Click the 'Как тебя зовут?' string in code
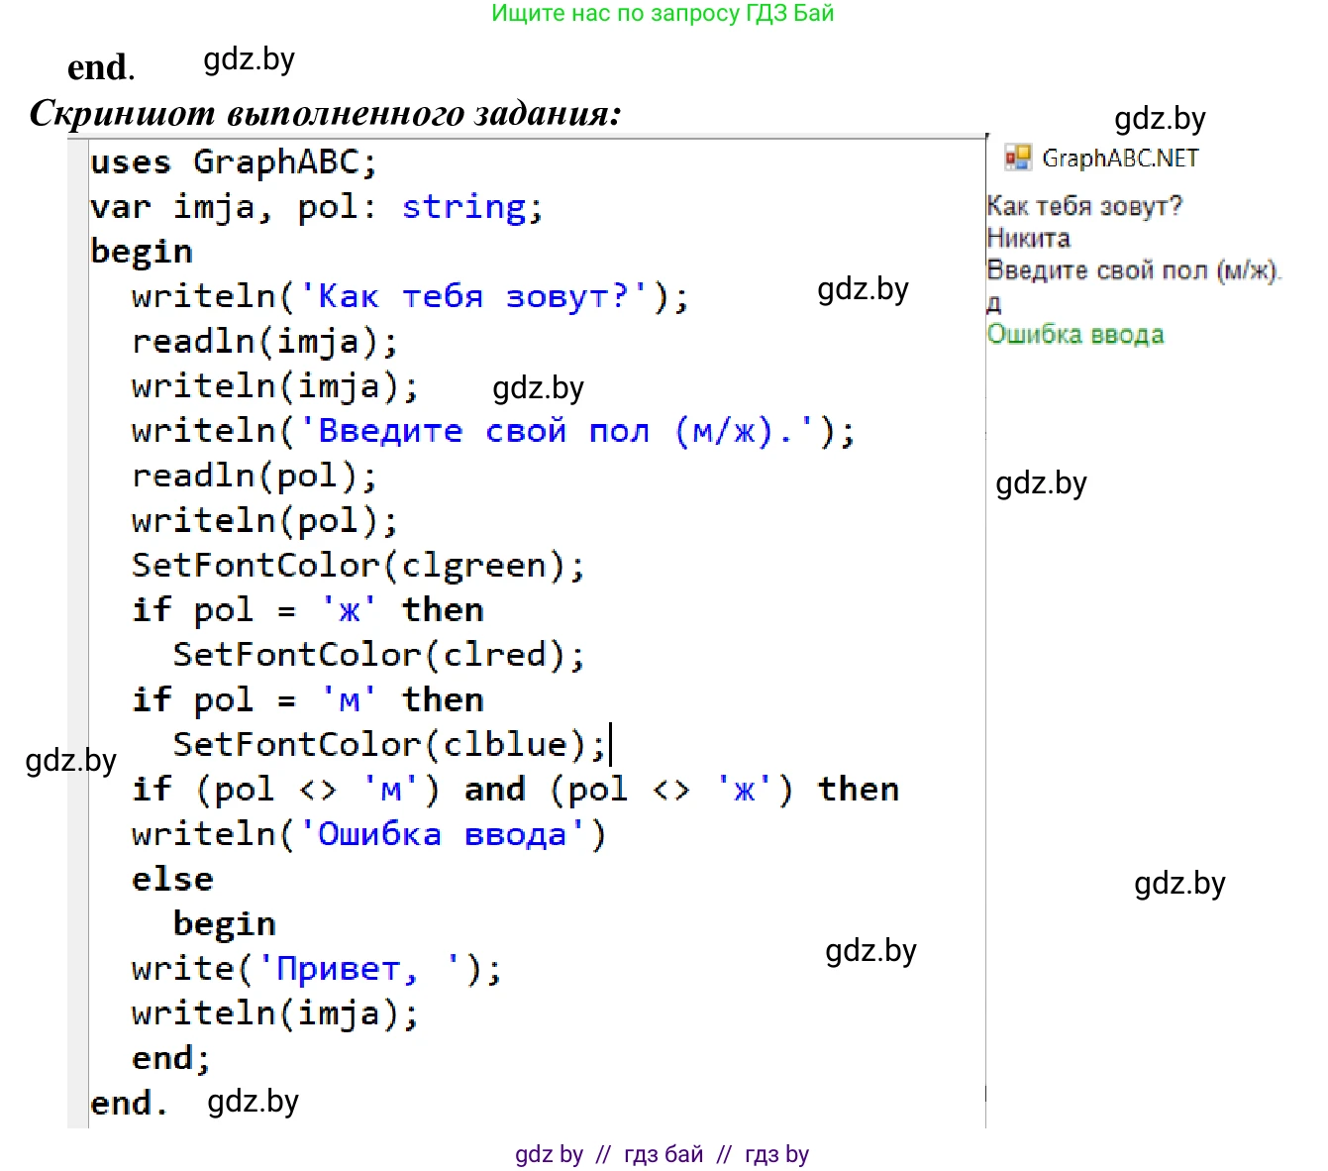This screenshot has height=1171, width=1328. [x=473, y=296]
